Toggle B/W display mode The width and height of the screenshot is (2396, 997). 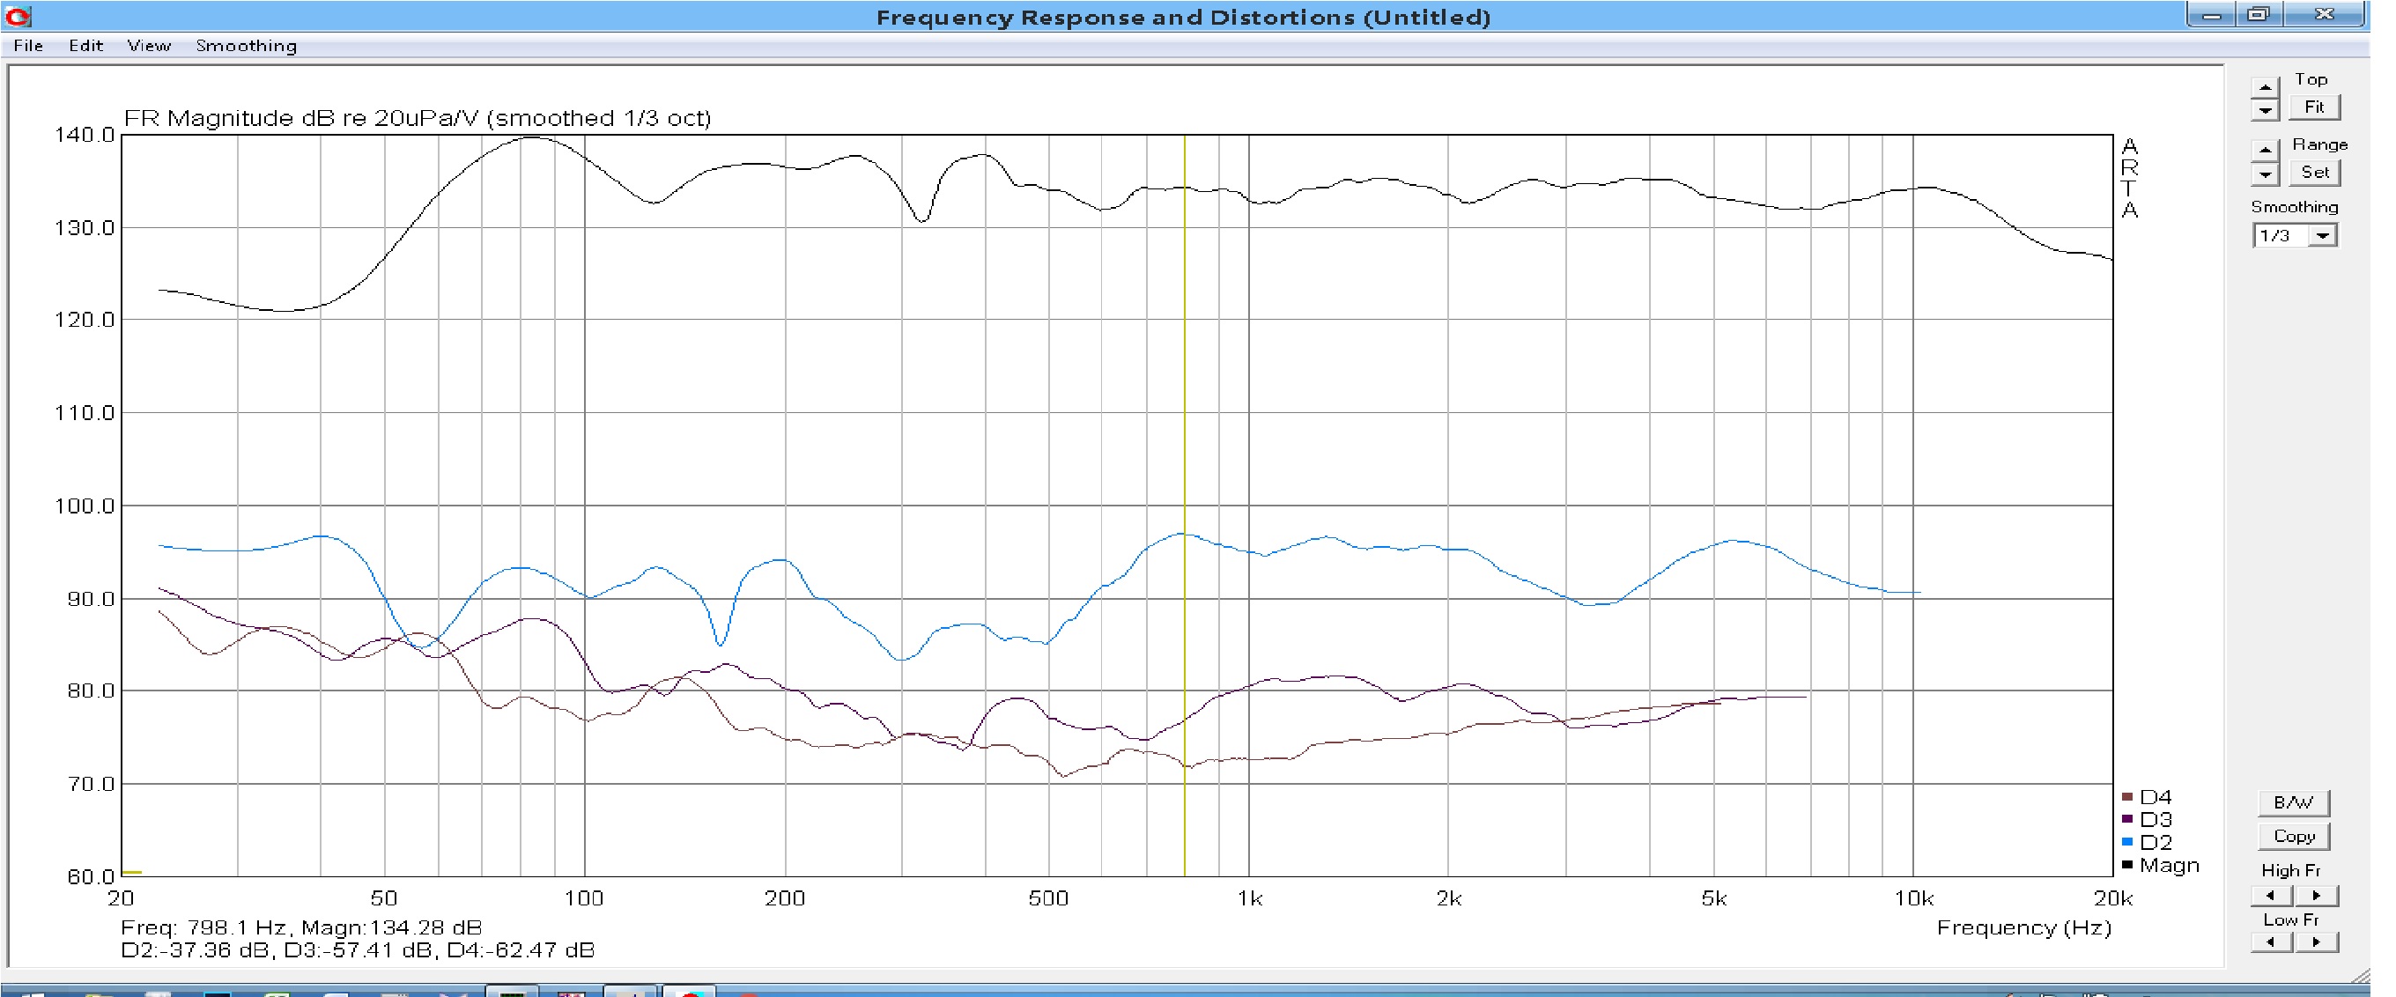(2293, 802)
